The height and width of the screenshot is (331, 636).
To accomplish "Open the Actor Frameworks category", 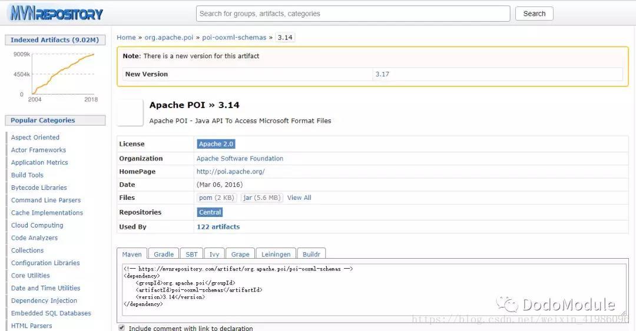I will point(38,150).
